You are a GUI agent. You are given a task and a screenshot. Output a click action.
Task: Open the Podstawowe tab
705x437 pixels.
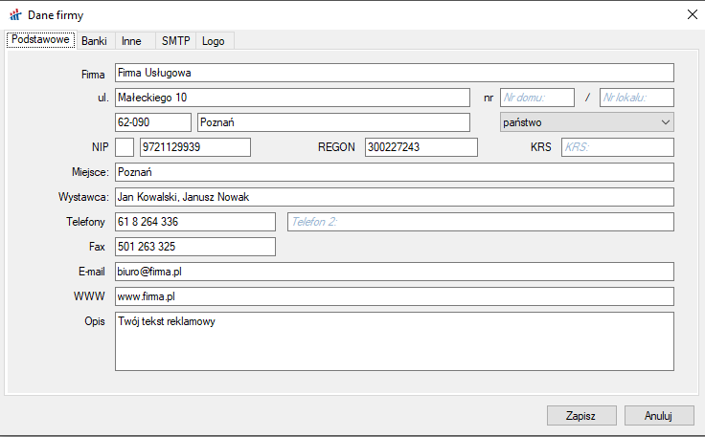(40, 40)
